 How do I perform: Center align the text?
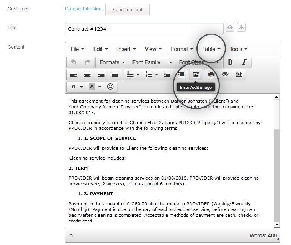[x=87, y=75]
